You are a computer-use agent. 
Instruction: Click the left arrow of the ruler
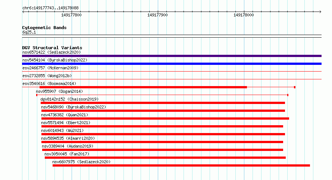click(23, 12)
